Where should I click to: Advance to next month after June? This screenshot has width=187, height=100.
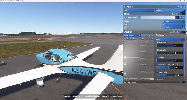pos(184,22)
